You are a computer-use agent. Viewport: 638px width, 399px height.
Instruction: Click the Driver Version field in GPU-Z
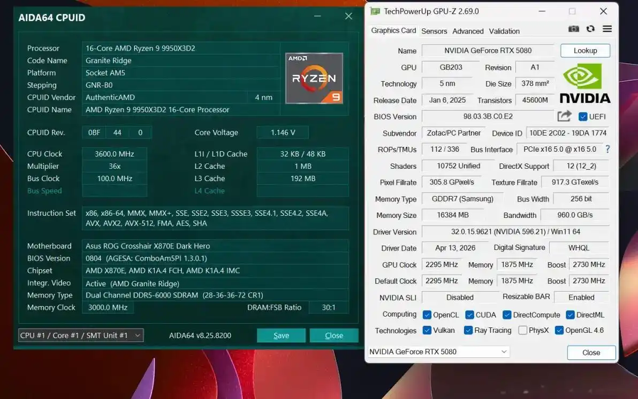point(515,232)
